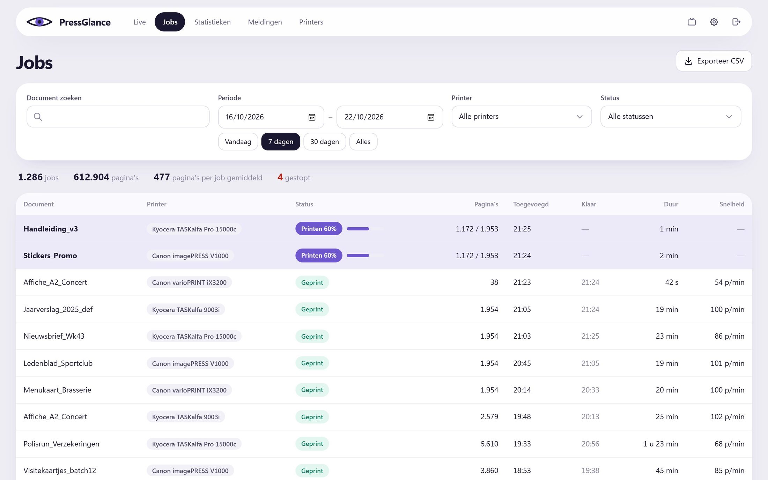The image size is (768, 480).
Task: Switch to the Jobs tab
Action: pos(170,22)
